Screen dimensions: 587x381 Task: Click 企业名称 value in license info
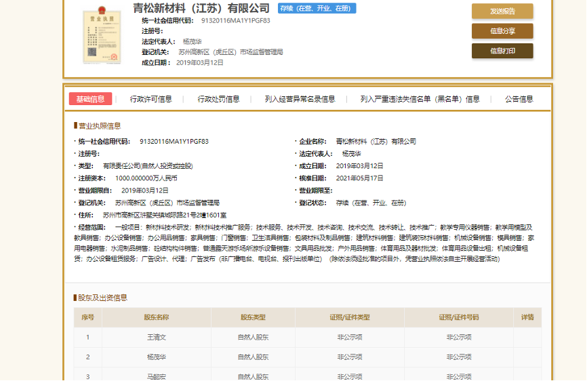(x=376, y=142)
